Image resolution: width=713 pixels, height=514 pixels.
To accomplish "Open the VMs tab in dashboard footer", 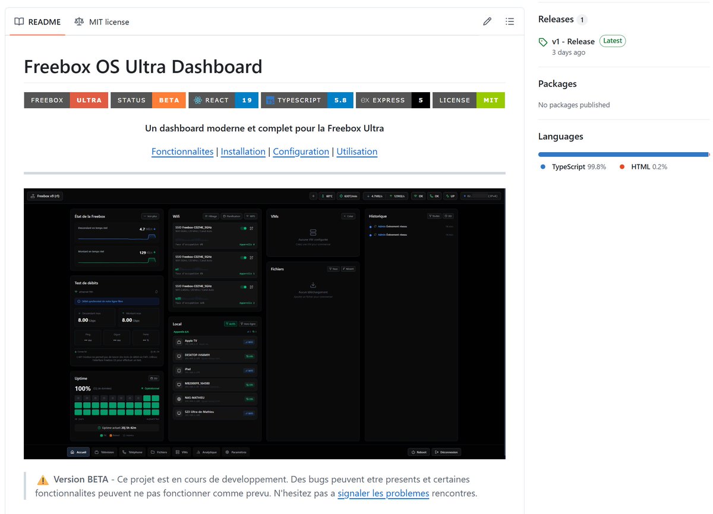I will pos(182,452).
